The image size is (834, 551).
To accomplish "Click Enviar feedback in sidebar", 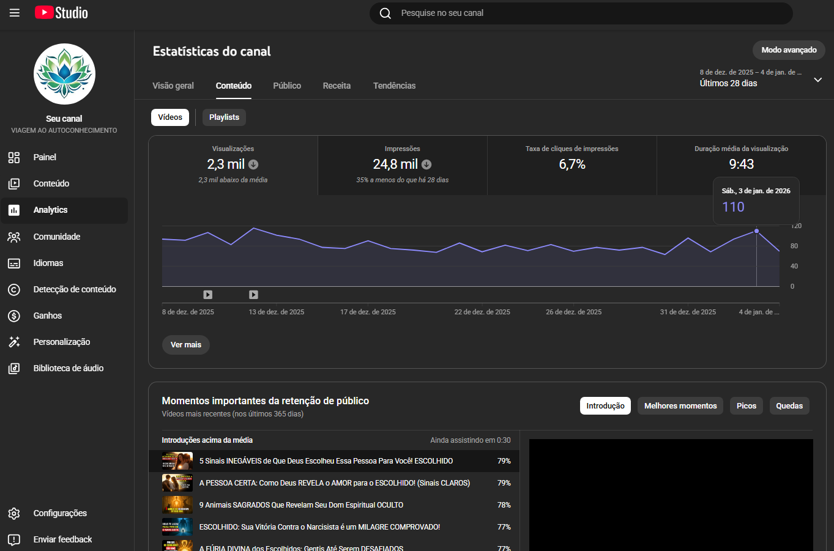I will [64, 539].
